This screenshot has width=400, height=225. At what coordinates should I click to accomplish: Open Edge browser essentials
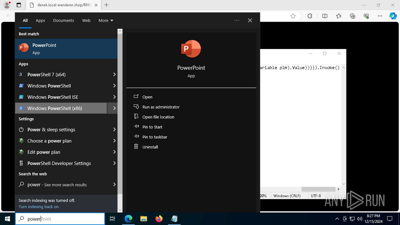click(x=366, y=16)
